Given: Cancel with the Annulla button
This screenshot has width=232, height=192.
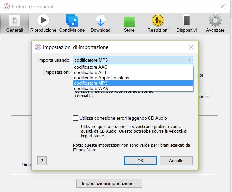Looking at the screenshot, I should click(176, 161).
